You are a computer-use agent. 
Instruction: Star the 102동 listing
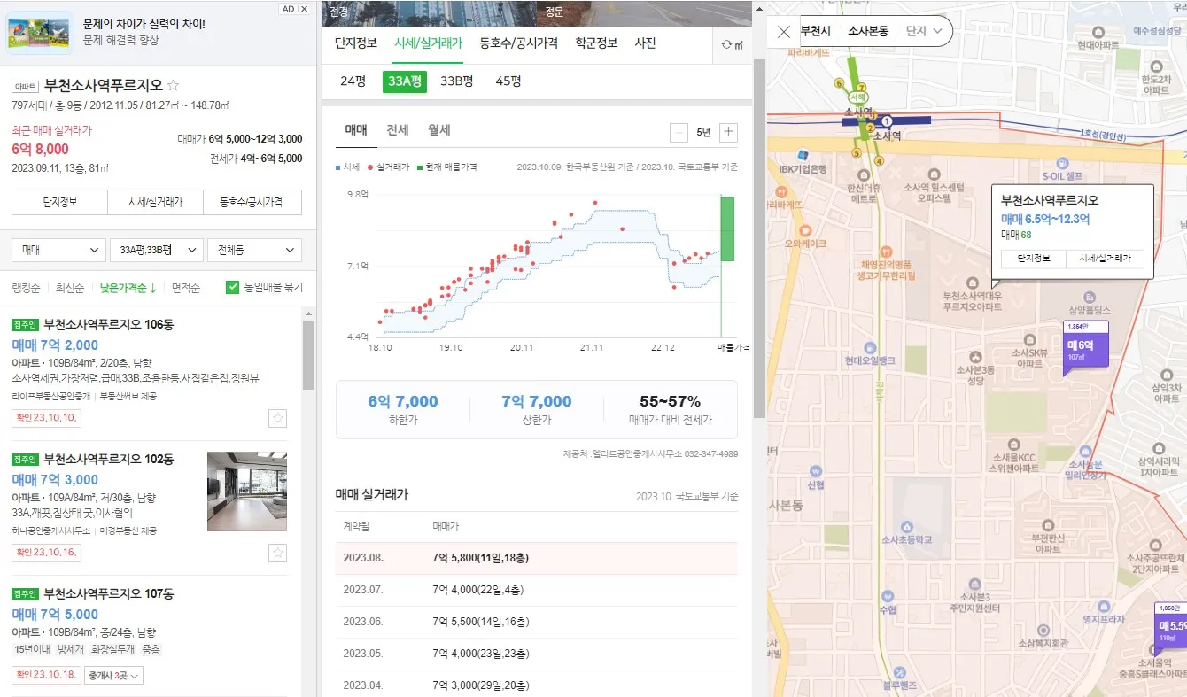point(278,553)
